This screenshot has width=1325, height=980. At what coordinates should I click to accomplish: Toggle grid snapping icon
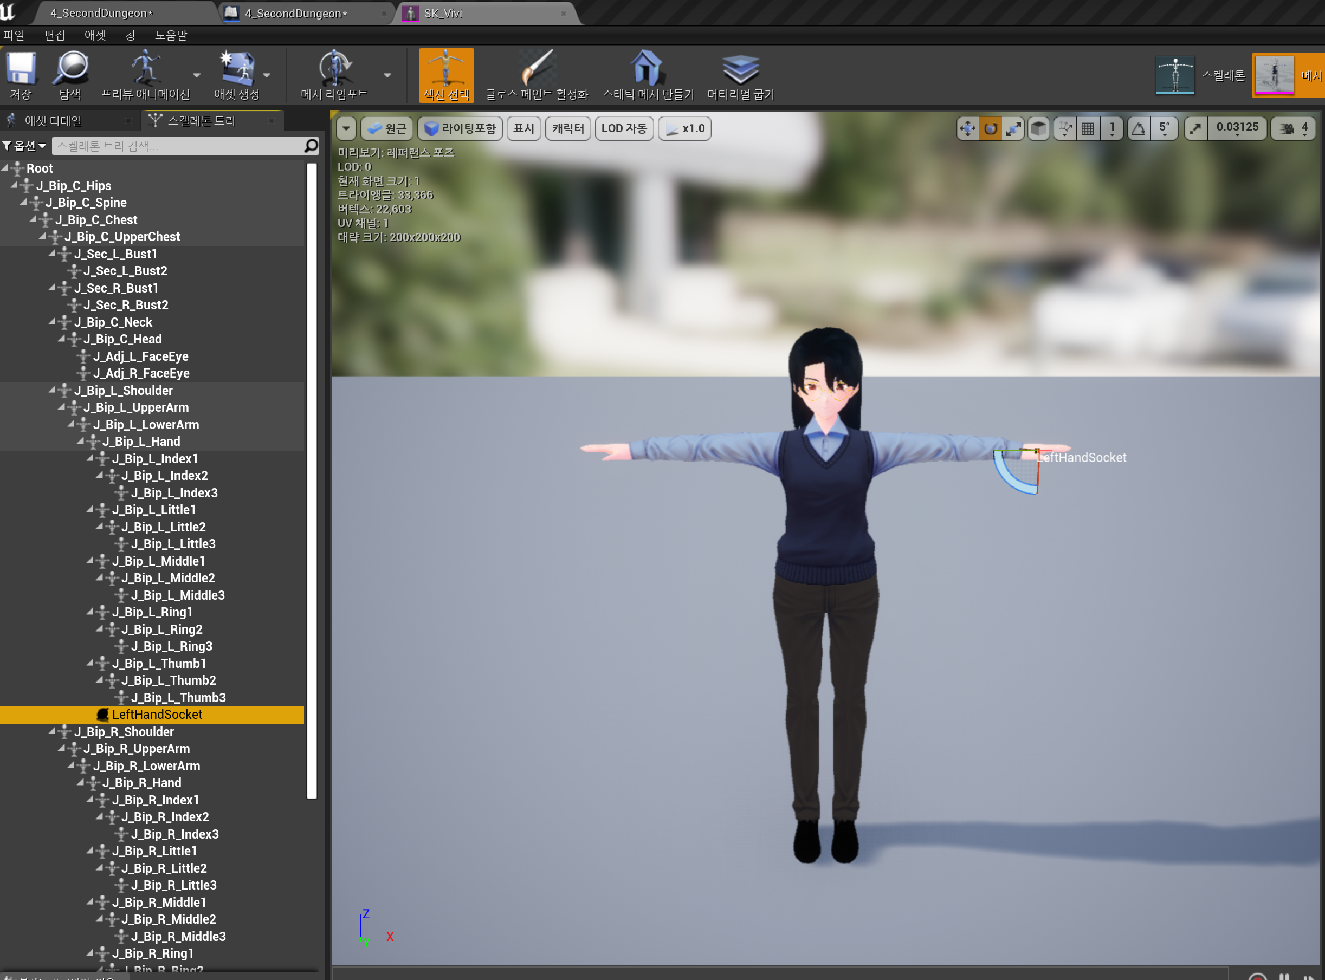1088,128
